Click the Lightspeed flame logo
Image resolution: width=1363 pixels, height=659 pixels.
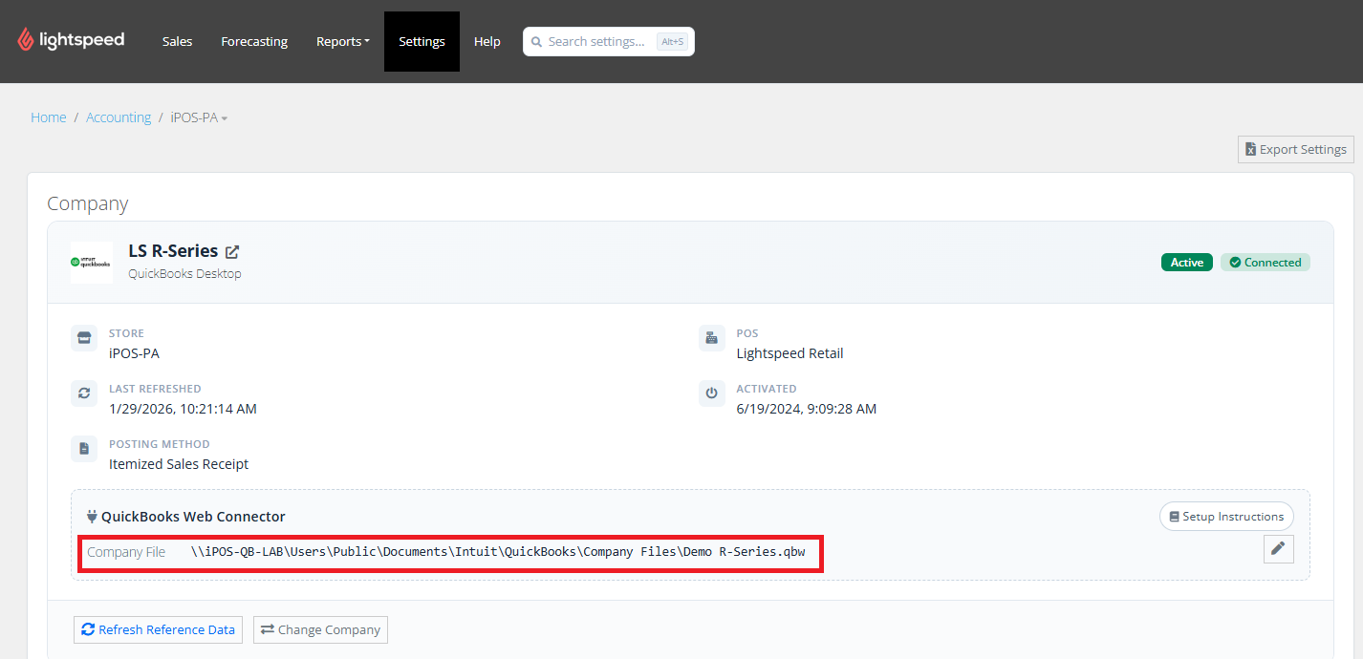[26, 40]
